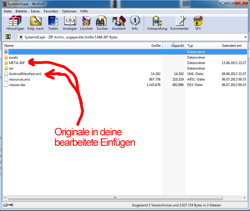Click the ARSC-Datei type cell

pos(196,79)
